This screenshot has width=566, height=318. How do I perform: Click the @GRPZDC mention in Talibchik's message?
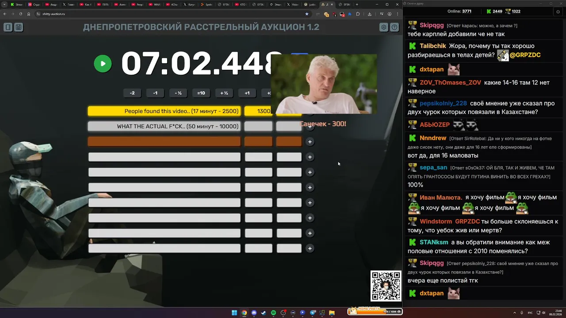click(525, 55)
